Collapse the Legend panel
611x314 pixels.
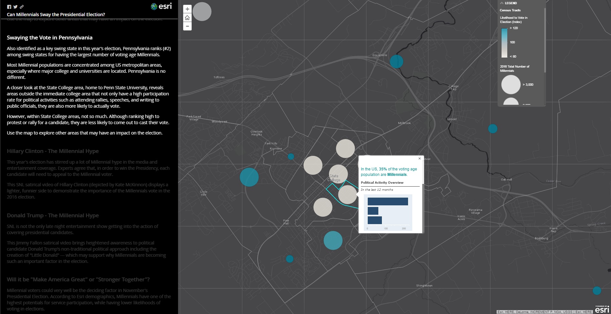pos(502,3)
